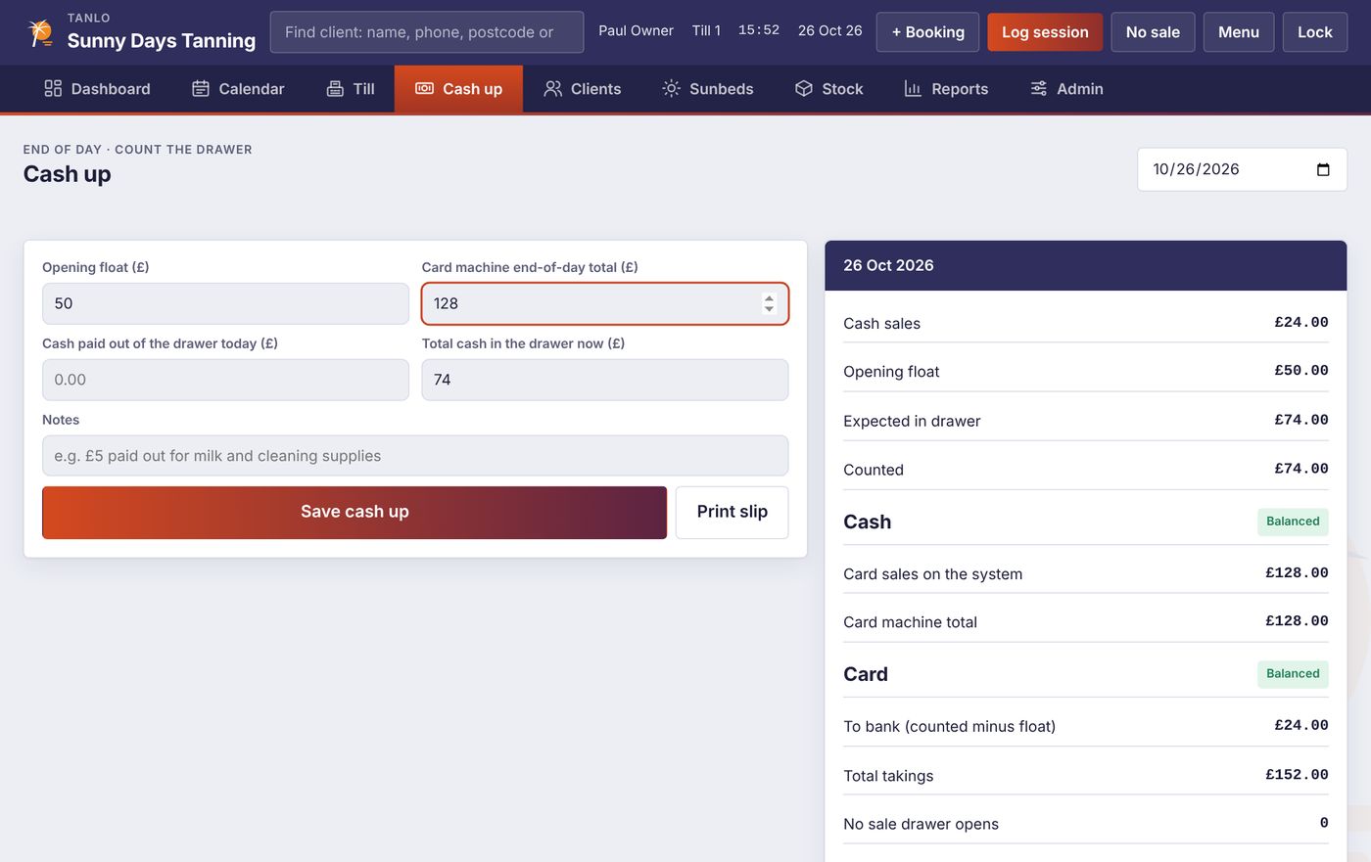Click the Till 1 indicator
Screen dimensions: 1371x862
click(706, 31)
